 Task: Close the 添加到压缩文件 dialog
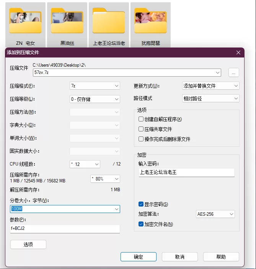(238, 52)
